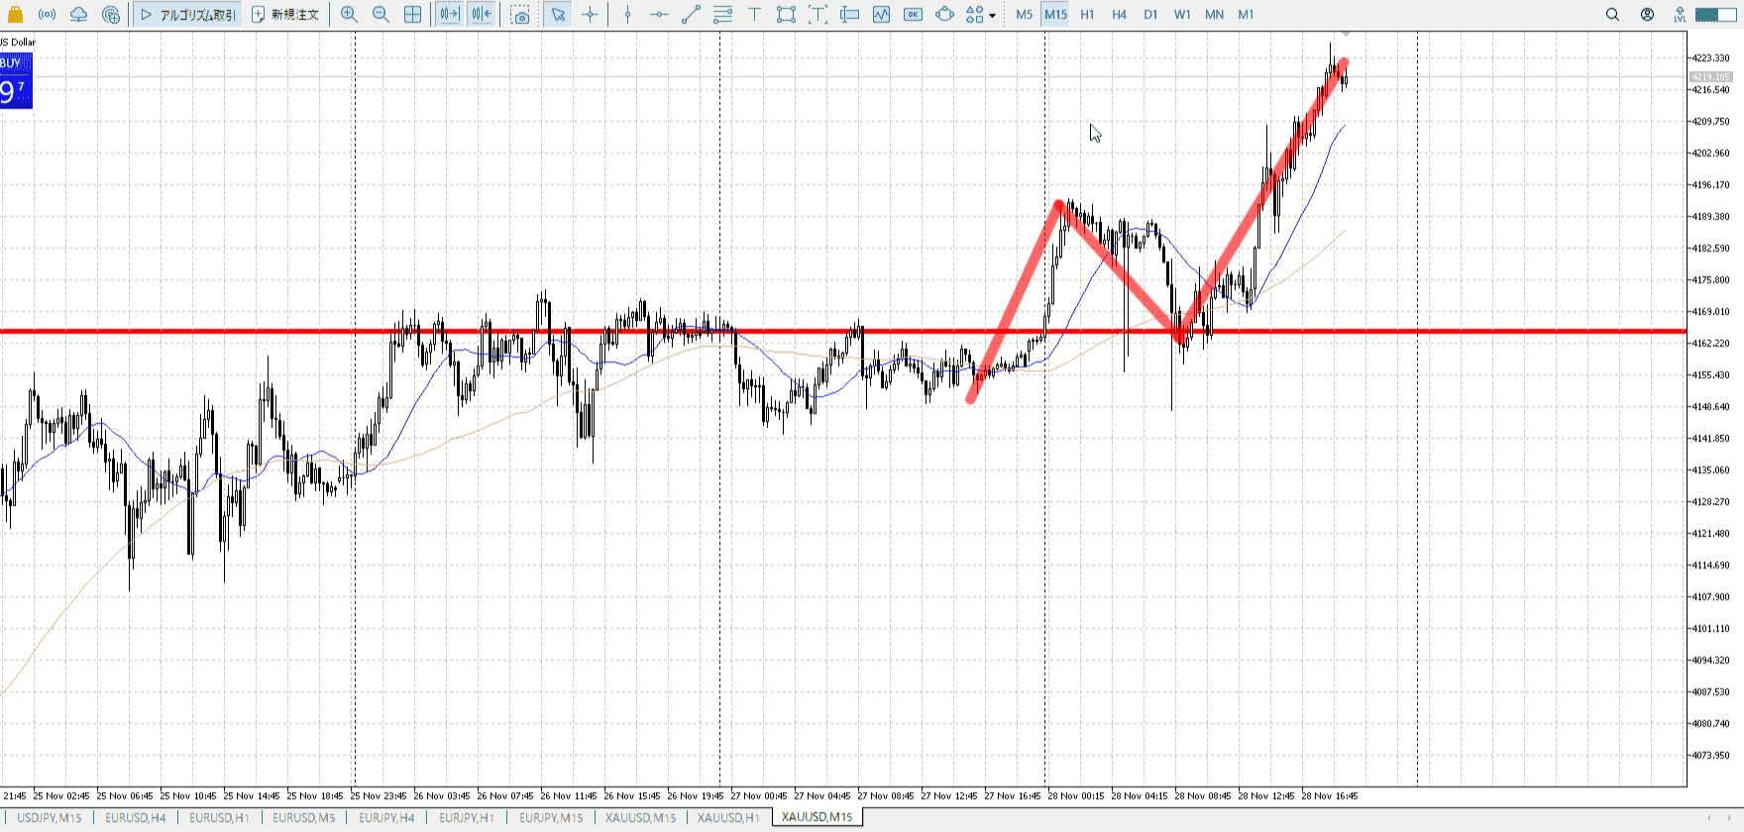Open the user account profile icon

1647,15
